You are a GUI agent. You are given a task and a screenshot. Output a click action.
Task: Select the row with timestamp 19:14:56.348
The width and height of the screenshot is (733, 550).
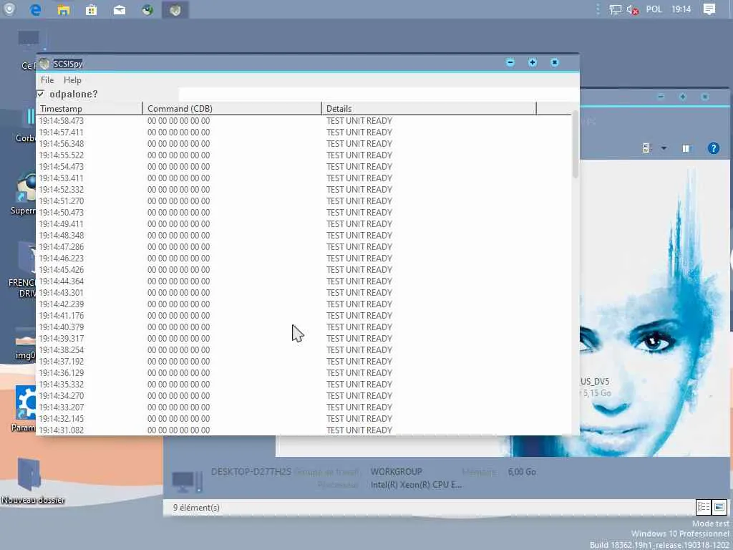click(304, 143)
